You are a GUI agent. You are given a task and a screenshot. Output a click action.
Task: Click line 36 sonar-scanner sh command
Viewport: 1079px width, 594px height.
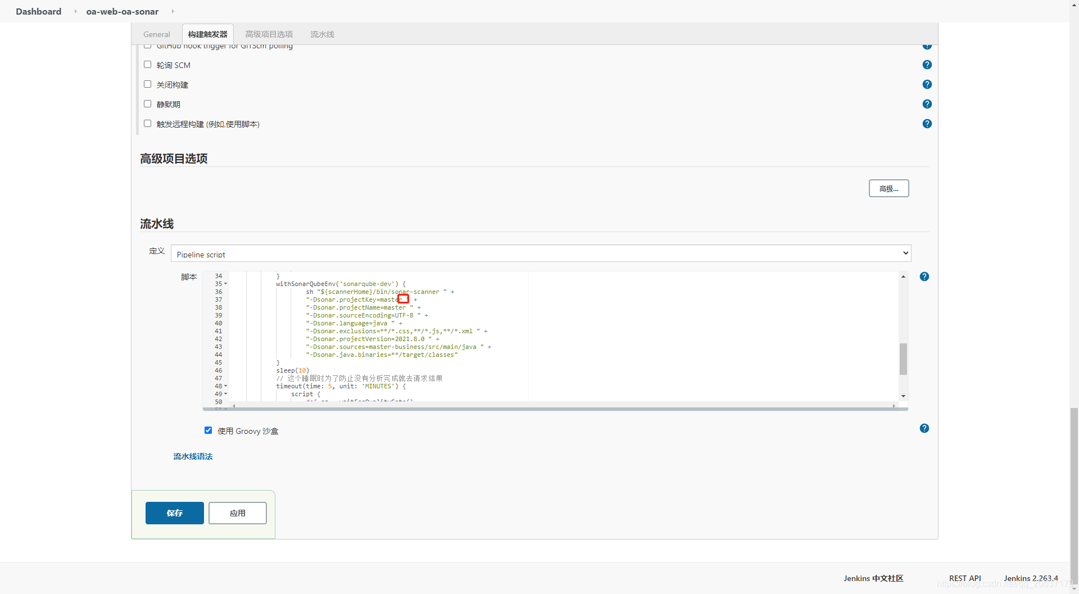[x=380, y=292]
